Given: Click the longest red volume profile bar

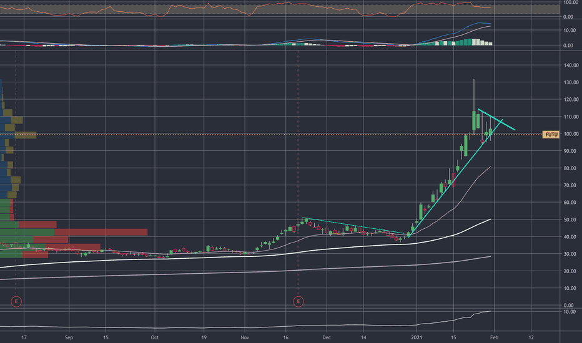Looking at the screenshot, I should (x=101, y=232).
